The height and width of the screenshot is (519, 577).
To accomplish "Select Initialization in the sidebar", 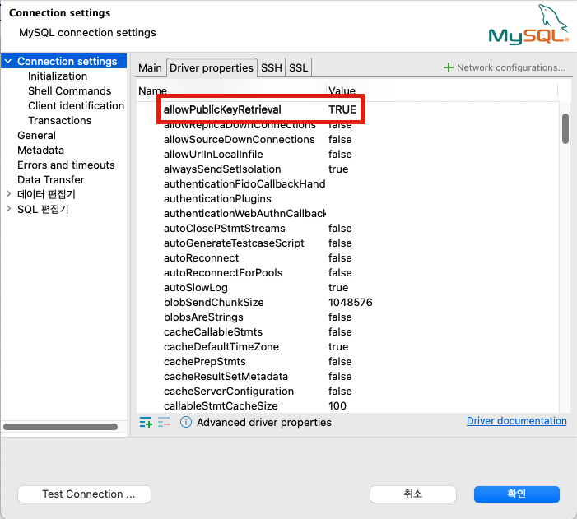I will point(58,76).
